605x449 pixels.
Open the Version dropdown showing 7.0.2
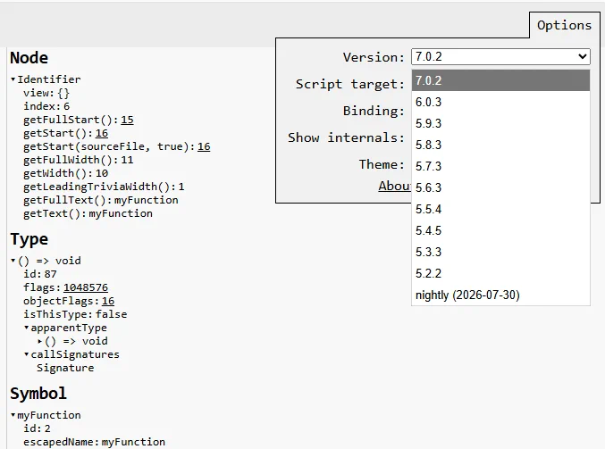coord(500,56)
